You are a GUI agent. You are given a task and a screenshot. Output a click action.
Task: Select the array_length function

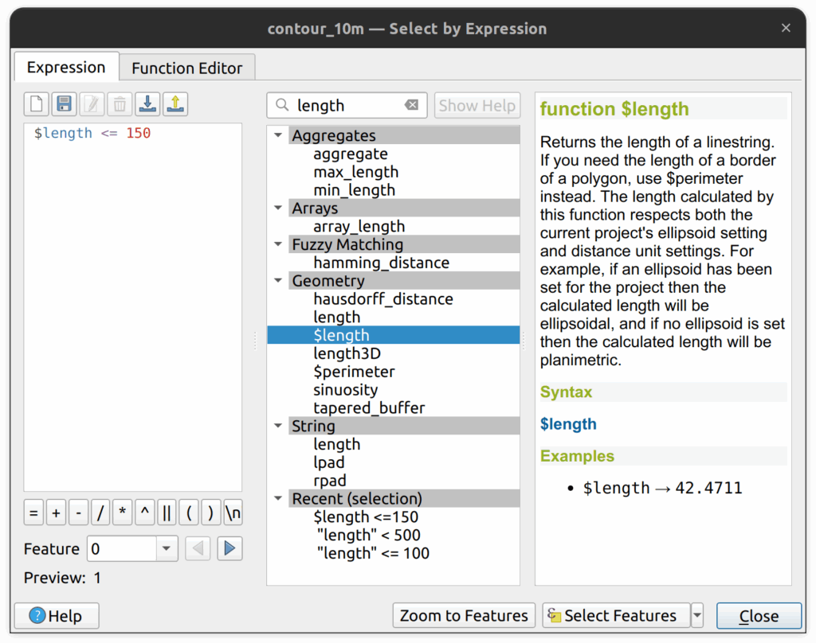click(359, 227)
